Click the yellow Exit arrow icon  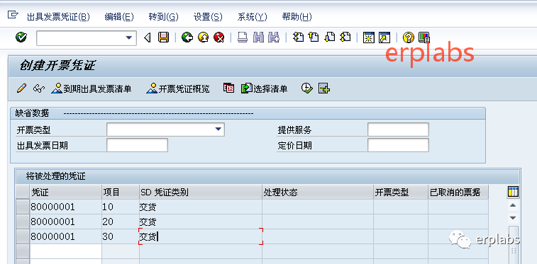(x=203, y=38)
